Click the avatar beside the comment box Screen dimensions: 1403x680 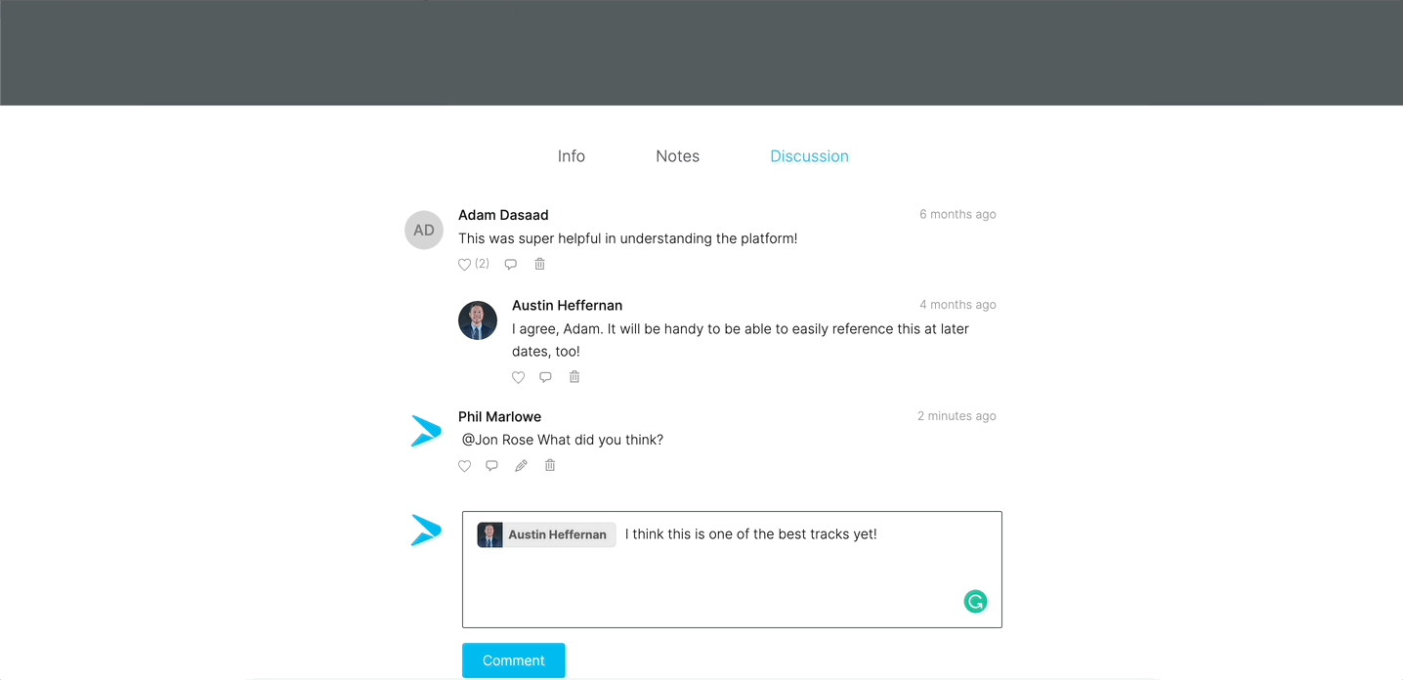tap(426, 530)
